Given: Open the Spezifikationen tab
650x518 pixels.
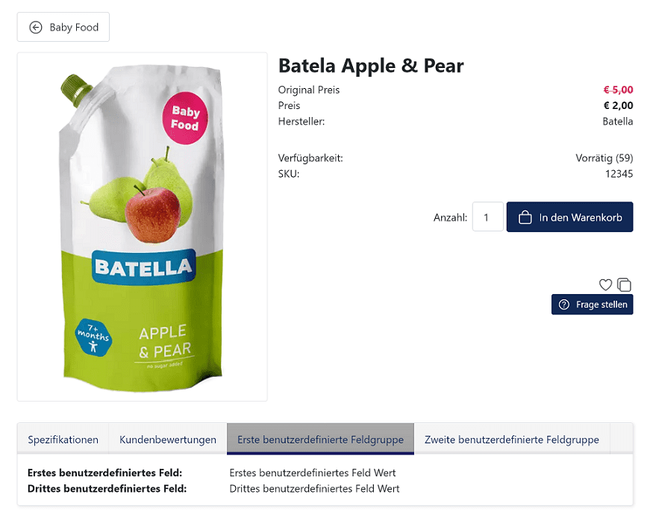Looking at the screenshot, I should click(x=63, y=439).
